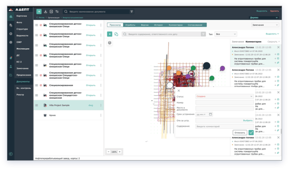Open the three-dot menu for Villa Project Sample
The height and width of the screenshot is (169, 289).
click(x=101, y=105)
